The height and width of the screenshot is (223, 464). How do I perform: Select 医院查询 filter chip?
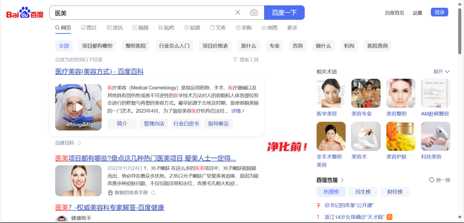[x=377, y=46]
